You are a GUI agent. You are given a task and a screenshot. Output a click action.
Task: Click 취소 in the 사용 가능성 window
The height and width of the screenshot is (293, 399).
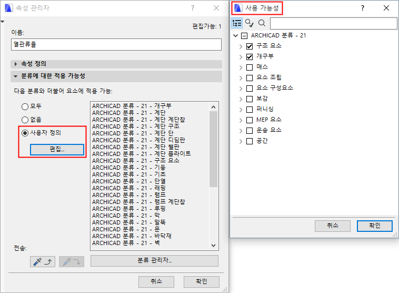[333, 226]
